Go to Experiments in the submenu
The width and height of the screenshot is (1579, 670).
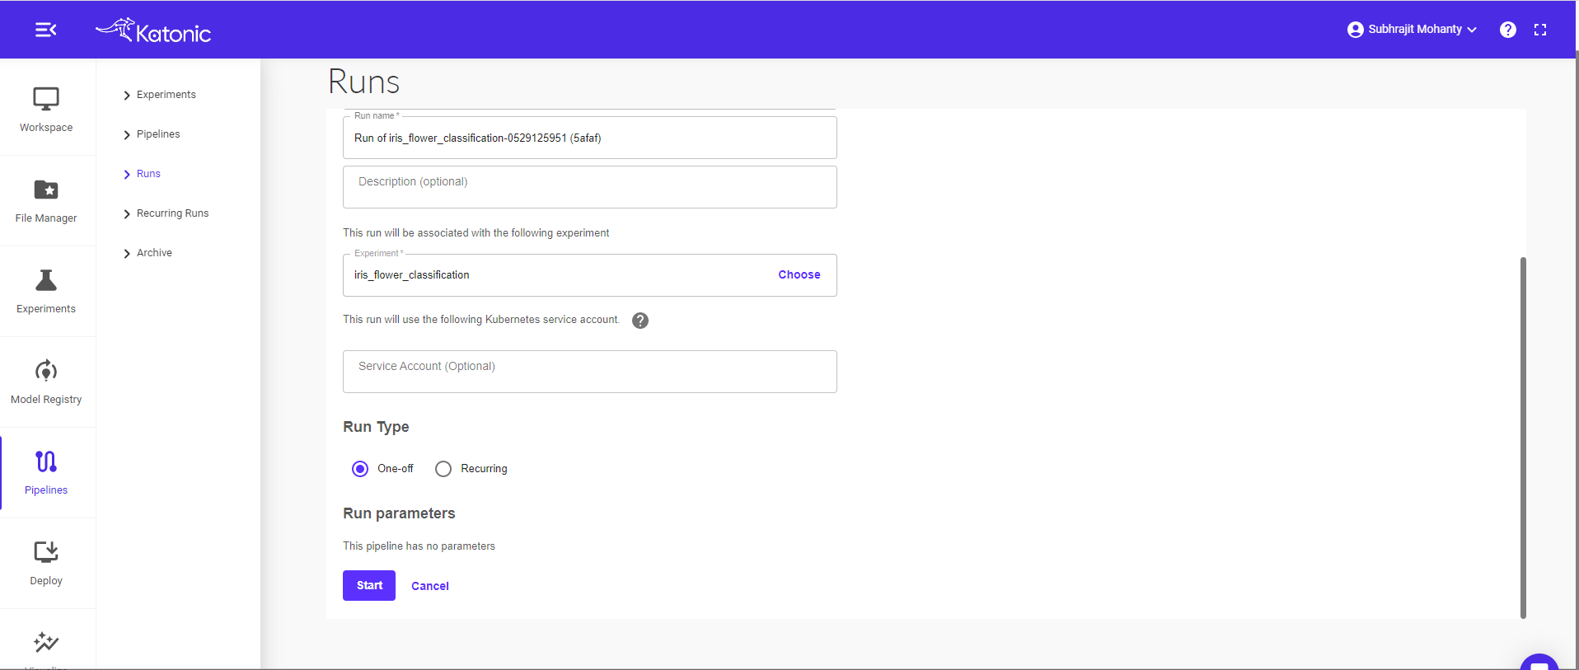pos(166,95)
